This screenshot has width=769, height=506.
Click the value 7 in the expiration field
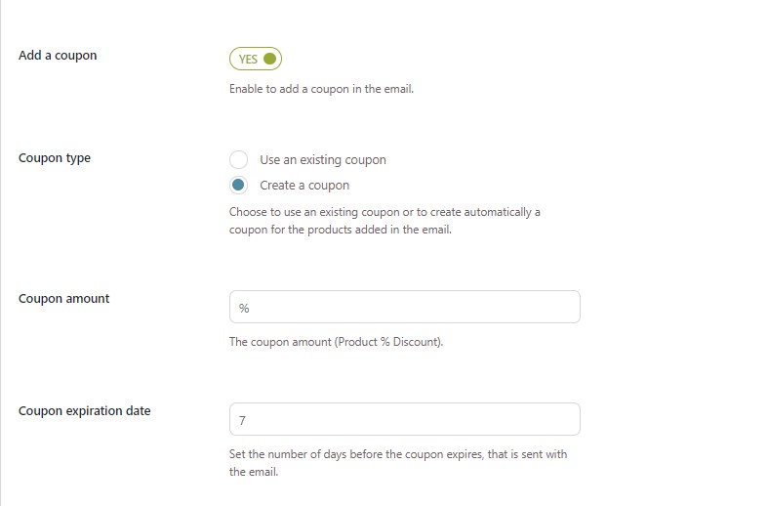pyautogui.click(x=243, y=420)
